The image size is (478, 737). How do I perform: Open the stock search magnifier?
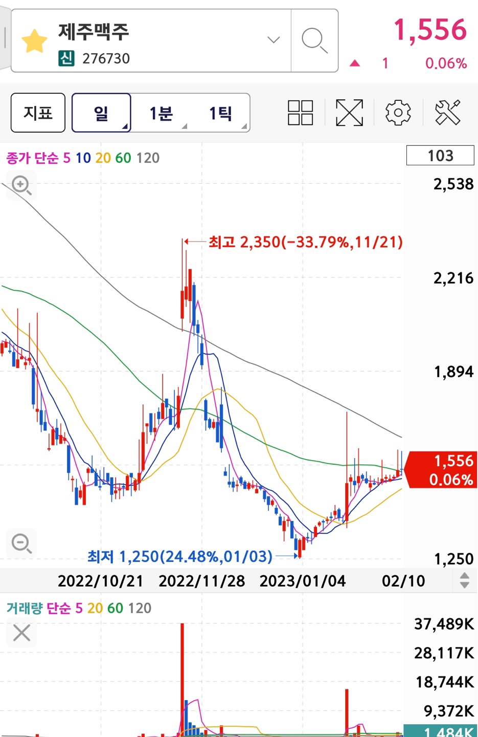[x=314, y=40]
